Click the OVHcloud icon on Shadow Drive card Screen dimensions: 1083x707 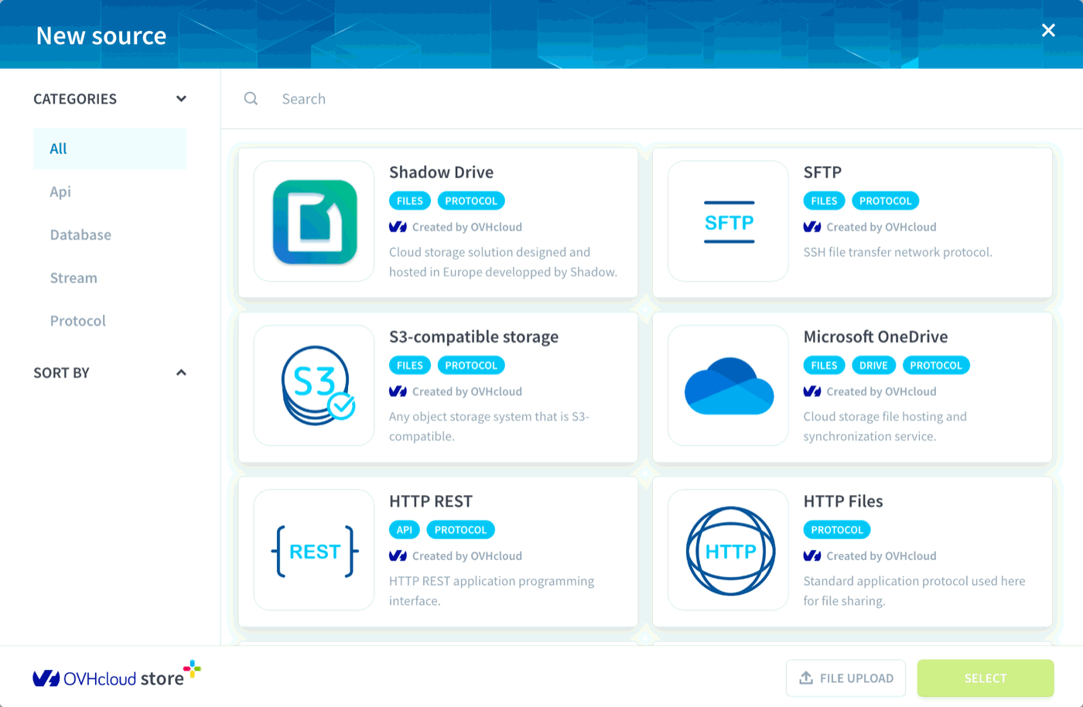click(x=398, y=227)
